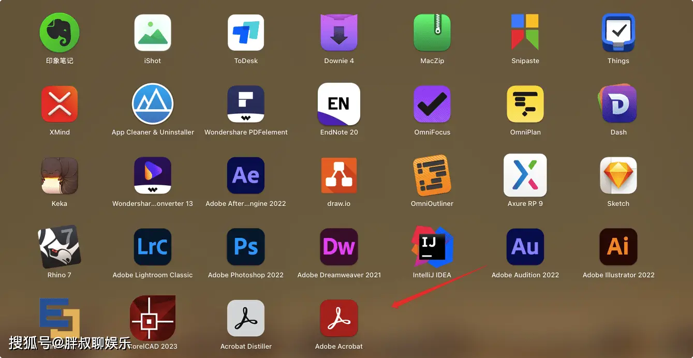The width and height of the screenshot is (693, 358).
Task: Open the Things task manager
Action: click(618, 32)
